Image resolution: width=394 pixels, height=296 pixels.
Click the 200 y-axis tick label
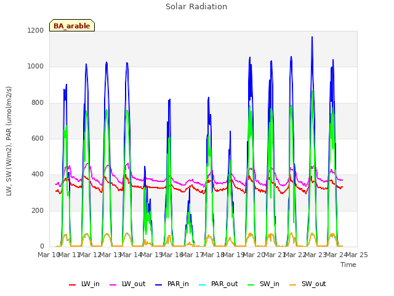click(38, 211)
